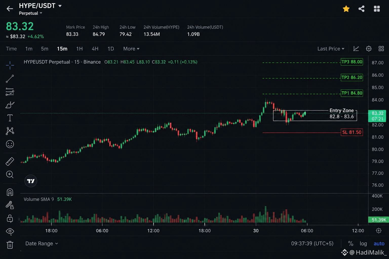The width and height of the screenshot is (389, 259).
Task: Select the 5m timeframe
Action: [45, 49]
